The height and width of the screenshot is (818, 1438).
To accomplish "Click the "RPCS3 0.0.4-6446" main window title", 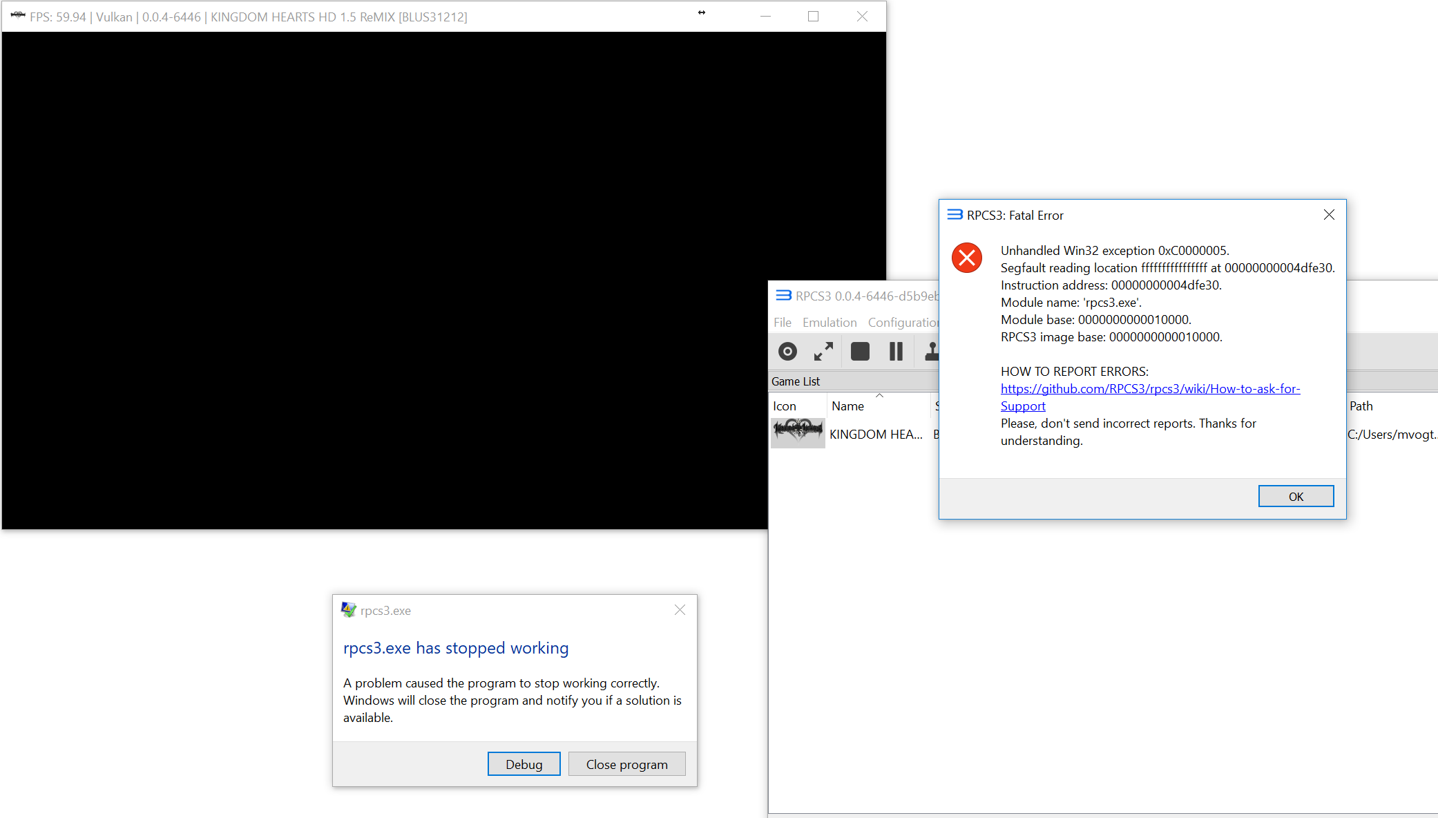I will (867, 296).
